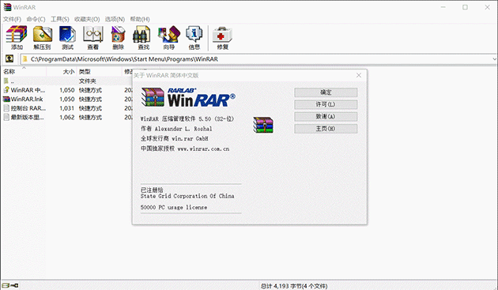Select the 控制台 RAR... file name
Screen dimensions: 498x290
[x=28, y=108]
